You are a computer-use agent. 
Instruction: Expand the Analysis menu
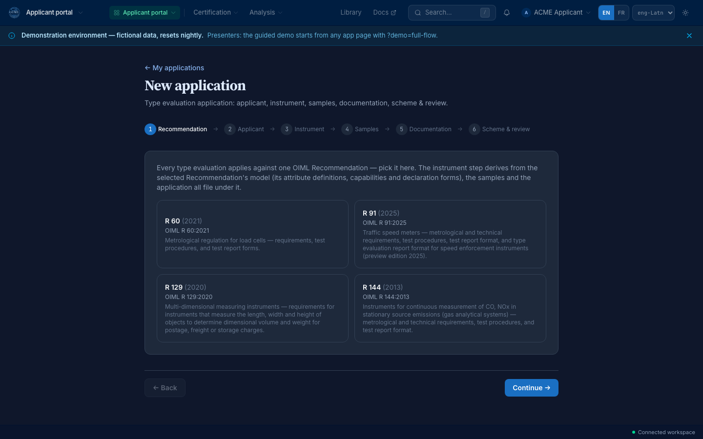coord(266,13)
